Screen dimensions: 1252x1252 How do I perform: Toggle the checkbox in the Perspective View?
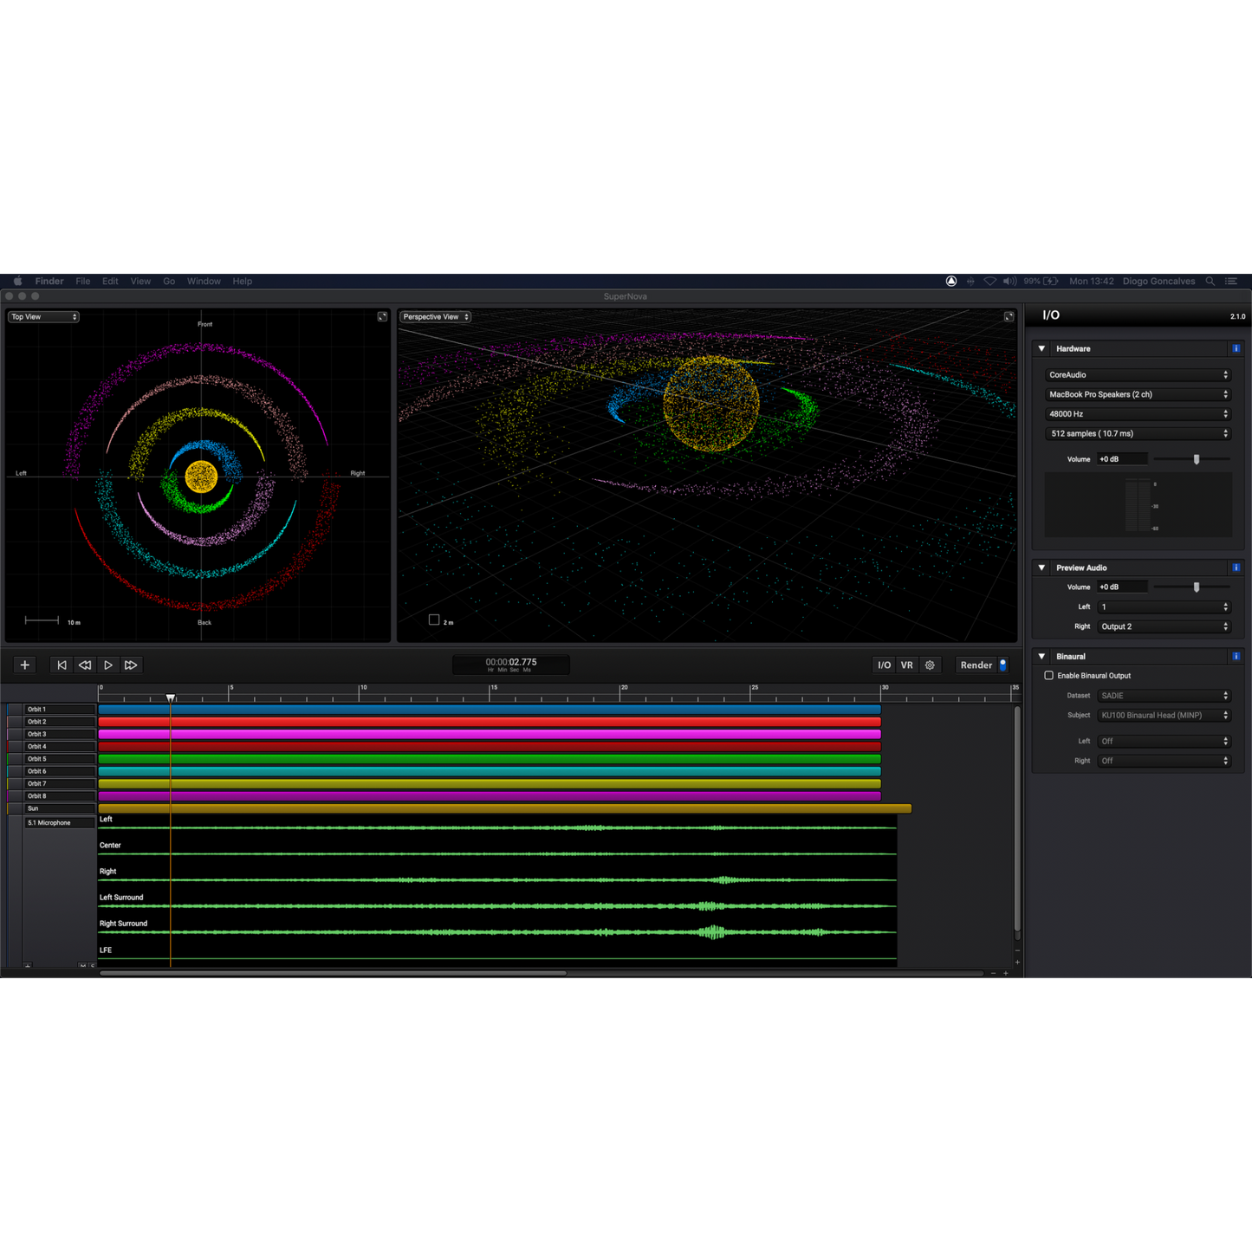pyautogui.click(x=434, y=620)
